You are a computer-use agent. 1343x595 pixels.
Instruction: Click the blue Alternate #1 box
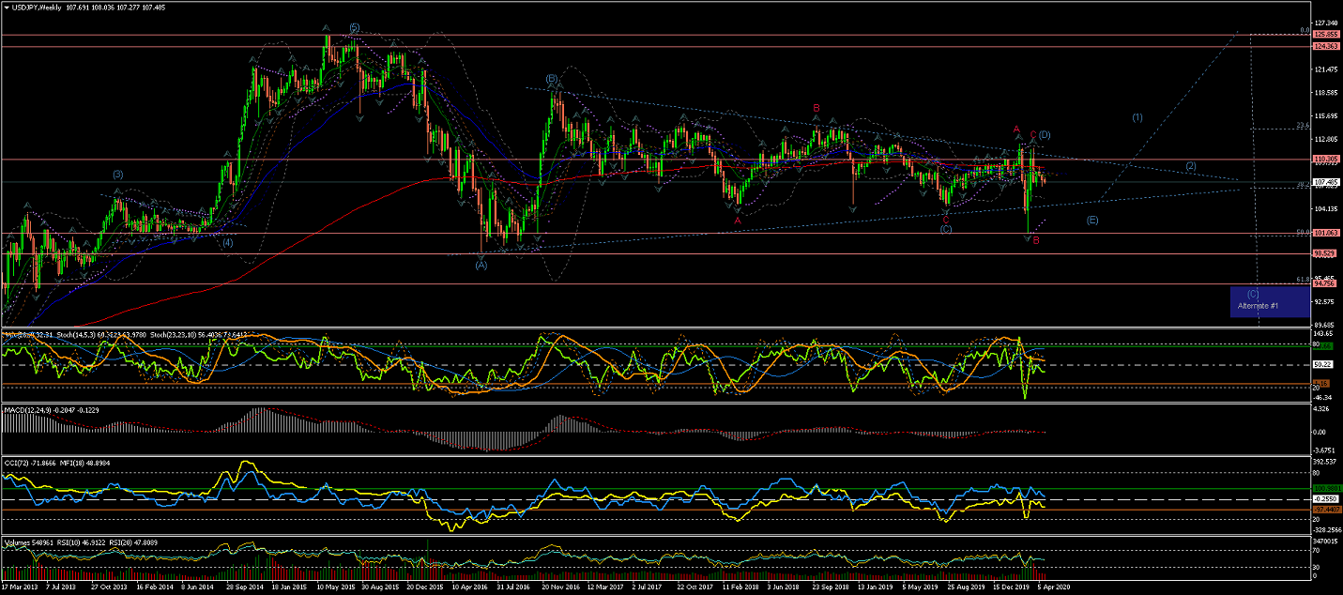pyautogui.click(x=1268, y=300)
